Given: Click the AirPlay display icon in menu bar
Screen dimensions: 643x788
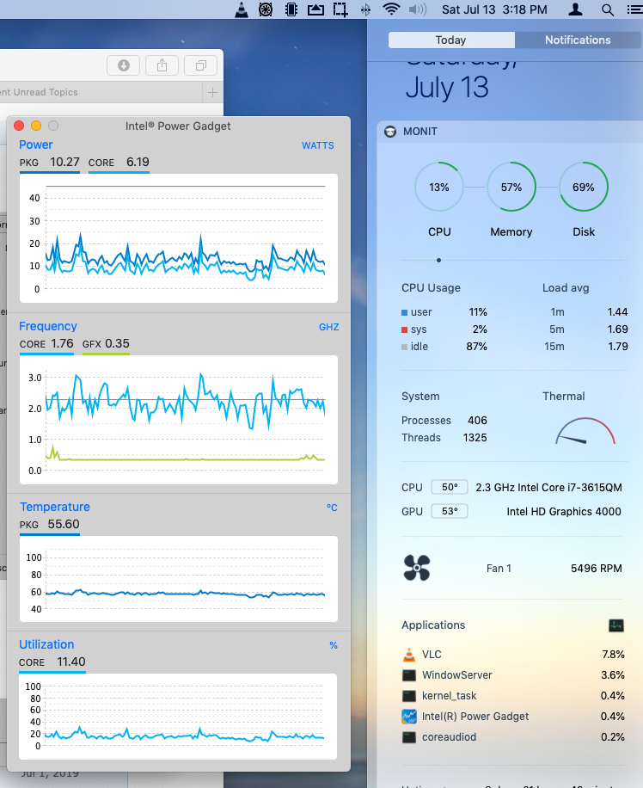Looking at the screenshot, I should pyautogui.click(x=315, y=9).
